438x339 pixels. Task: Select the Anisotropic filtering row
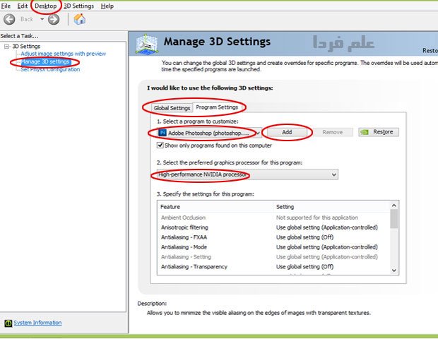[184, 227]
